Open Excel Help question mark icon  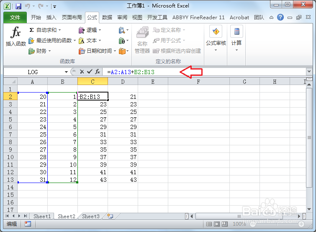coord(280,18)
